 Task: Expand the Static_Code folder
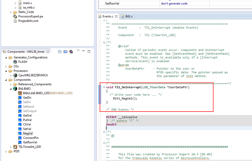[11, 12]
